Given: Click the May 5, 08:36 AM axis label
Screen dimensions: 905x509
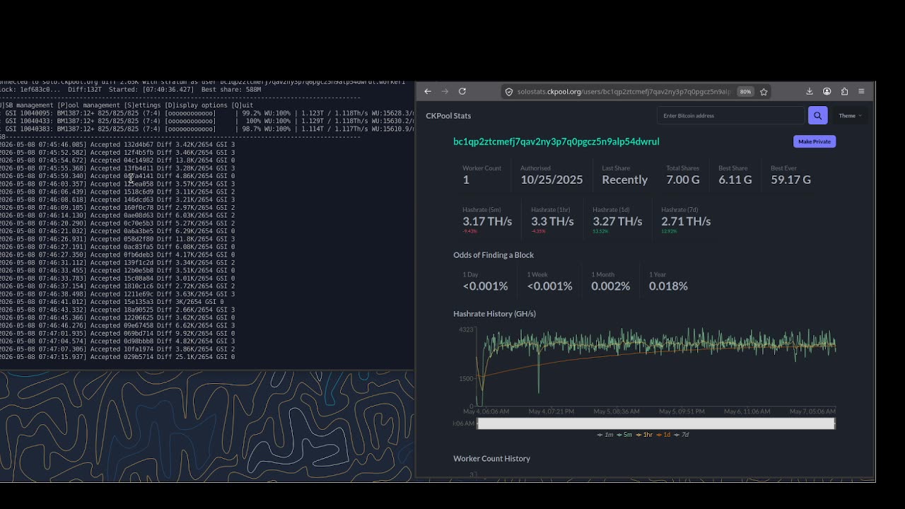Looking at the screenshot, I should click(x=615, y=411).
